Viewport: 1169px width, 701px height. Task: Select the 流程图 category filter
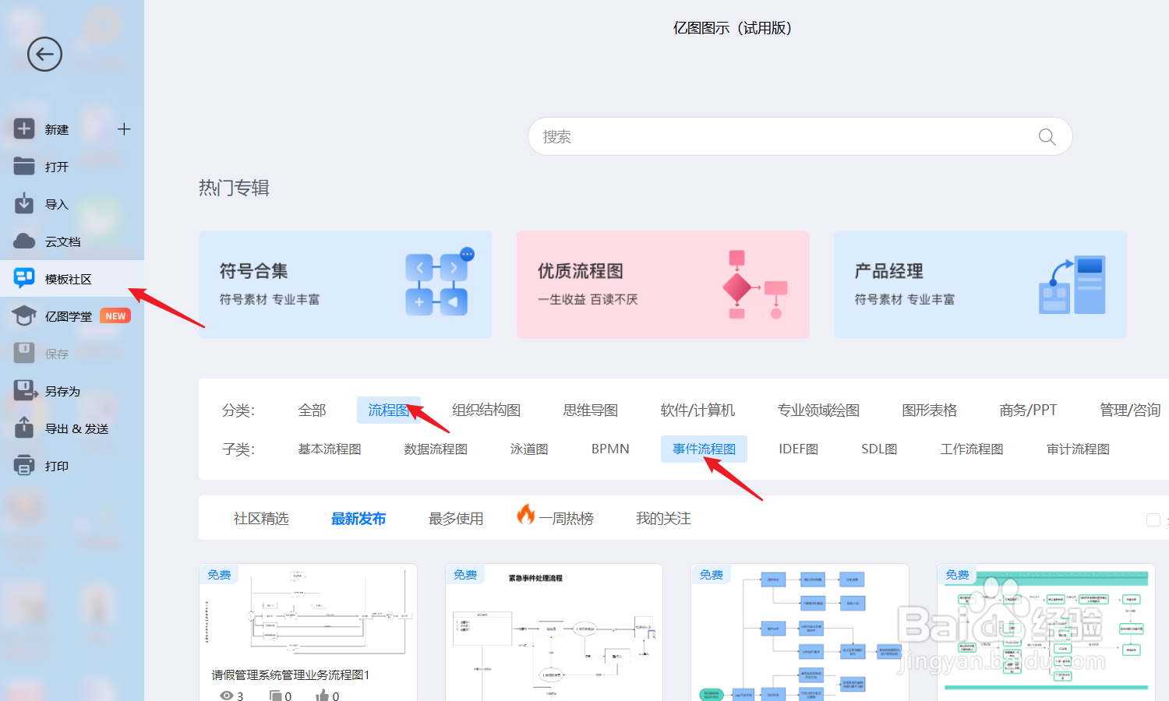click(x=388, y=410)
